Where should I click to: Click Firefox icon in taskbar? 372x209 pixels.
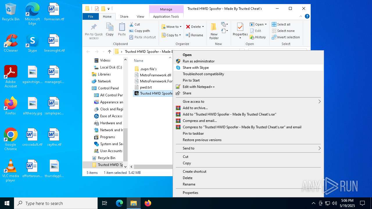click(148, 203)
